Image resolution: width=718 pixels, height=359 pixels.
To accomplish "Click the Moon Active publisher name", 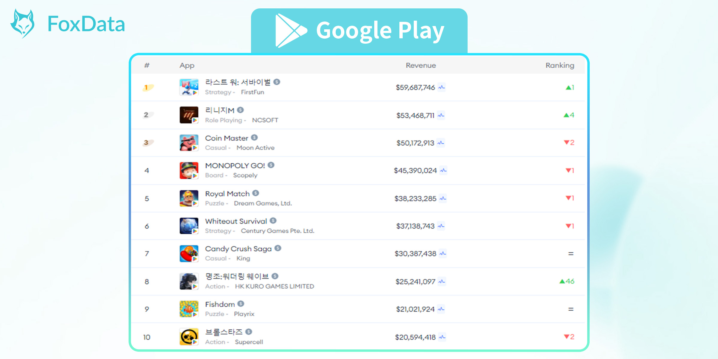I will (x=255, y=148).
